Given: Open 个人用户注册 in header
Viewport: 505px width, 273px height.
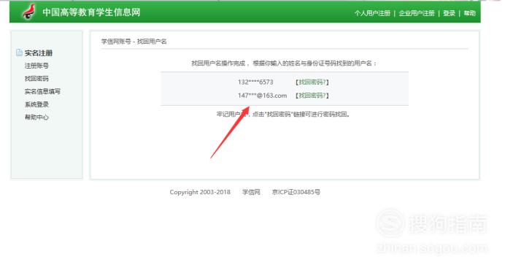Looking at the screenshot, I should [372, 13].
